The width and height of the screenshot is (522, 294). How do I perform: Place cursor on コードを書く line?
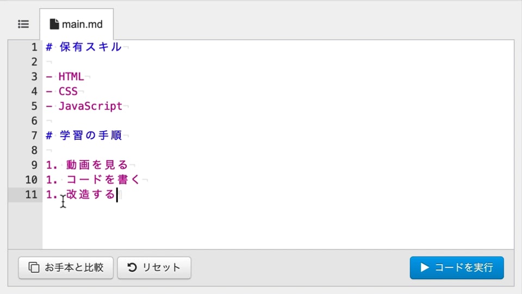[x=103, y=180]
